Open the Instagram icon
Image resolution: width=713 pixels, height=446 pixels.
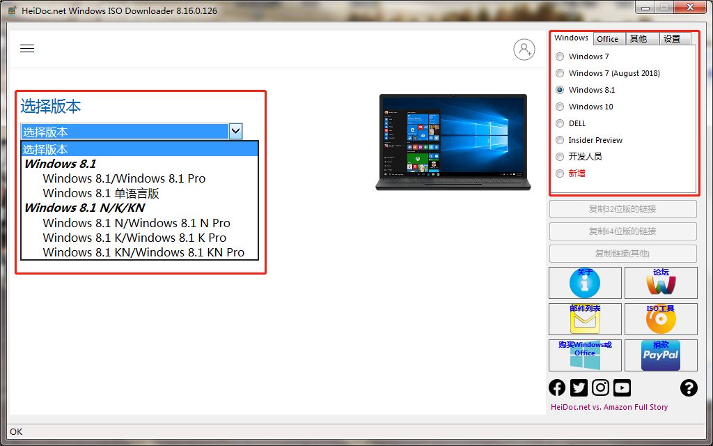coord(600,387)
